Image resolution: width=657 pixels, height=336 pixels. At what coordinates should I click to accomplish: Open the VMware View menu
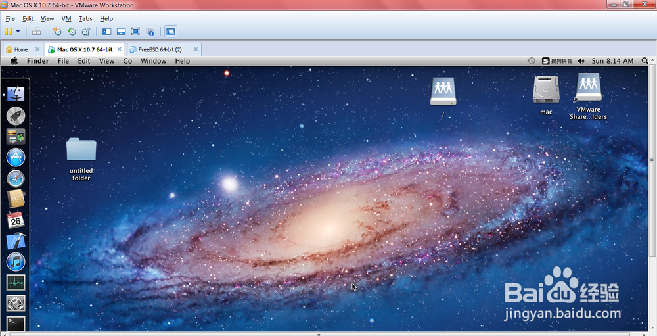47,18
